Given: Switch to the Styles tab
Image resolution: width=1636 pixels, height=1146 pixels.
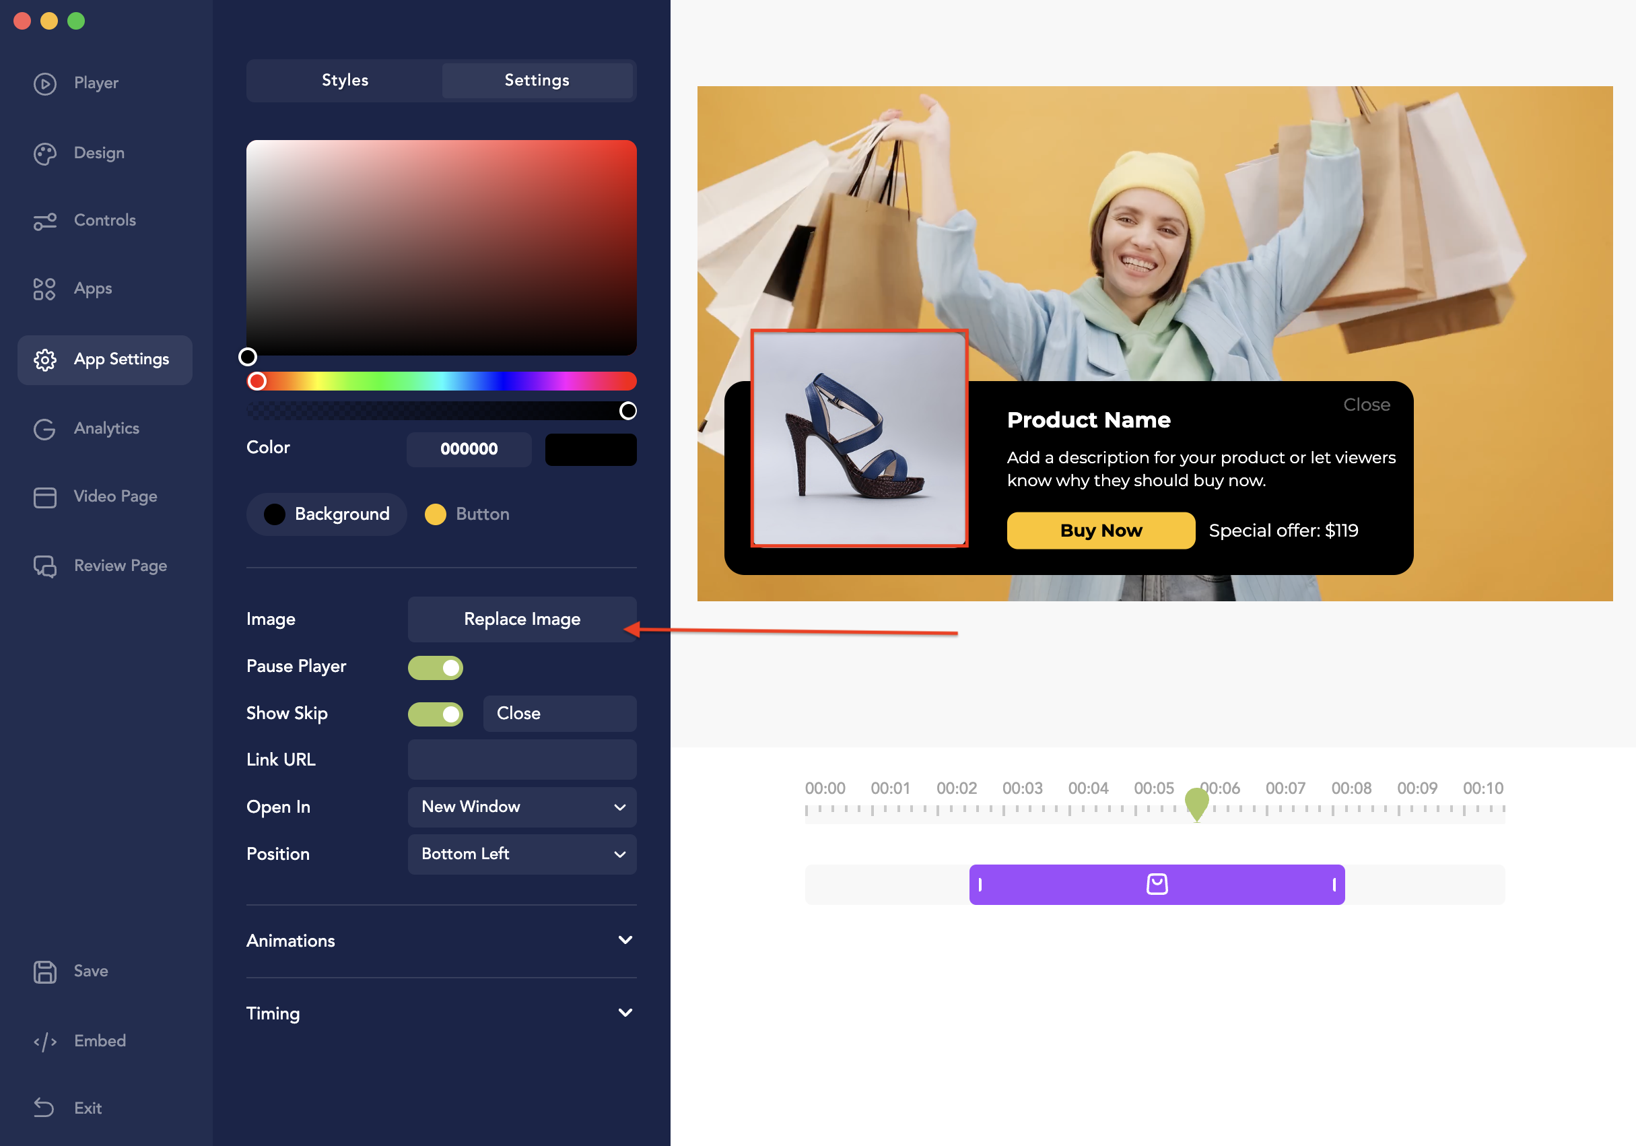Looking at the screenshot, I should pyautogui.click(x=345, y=80).
